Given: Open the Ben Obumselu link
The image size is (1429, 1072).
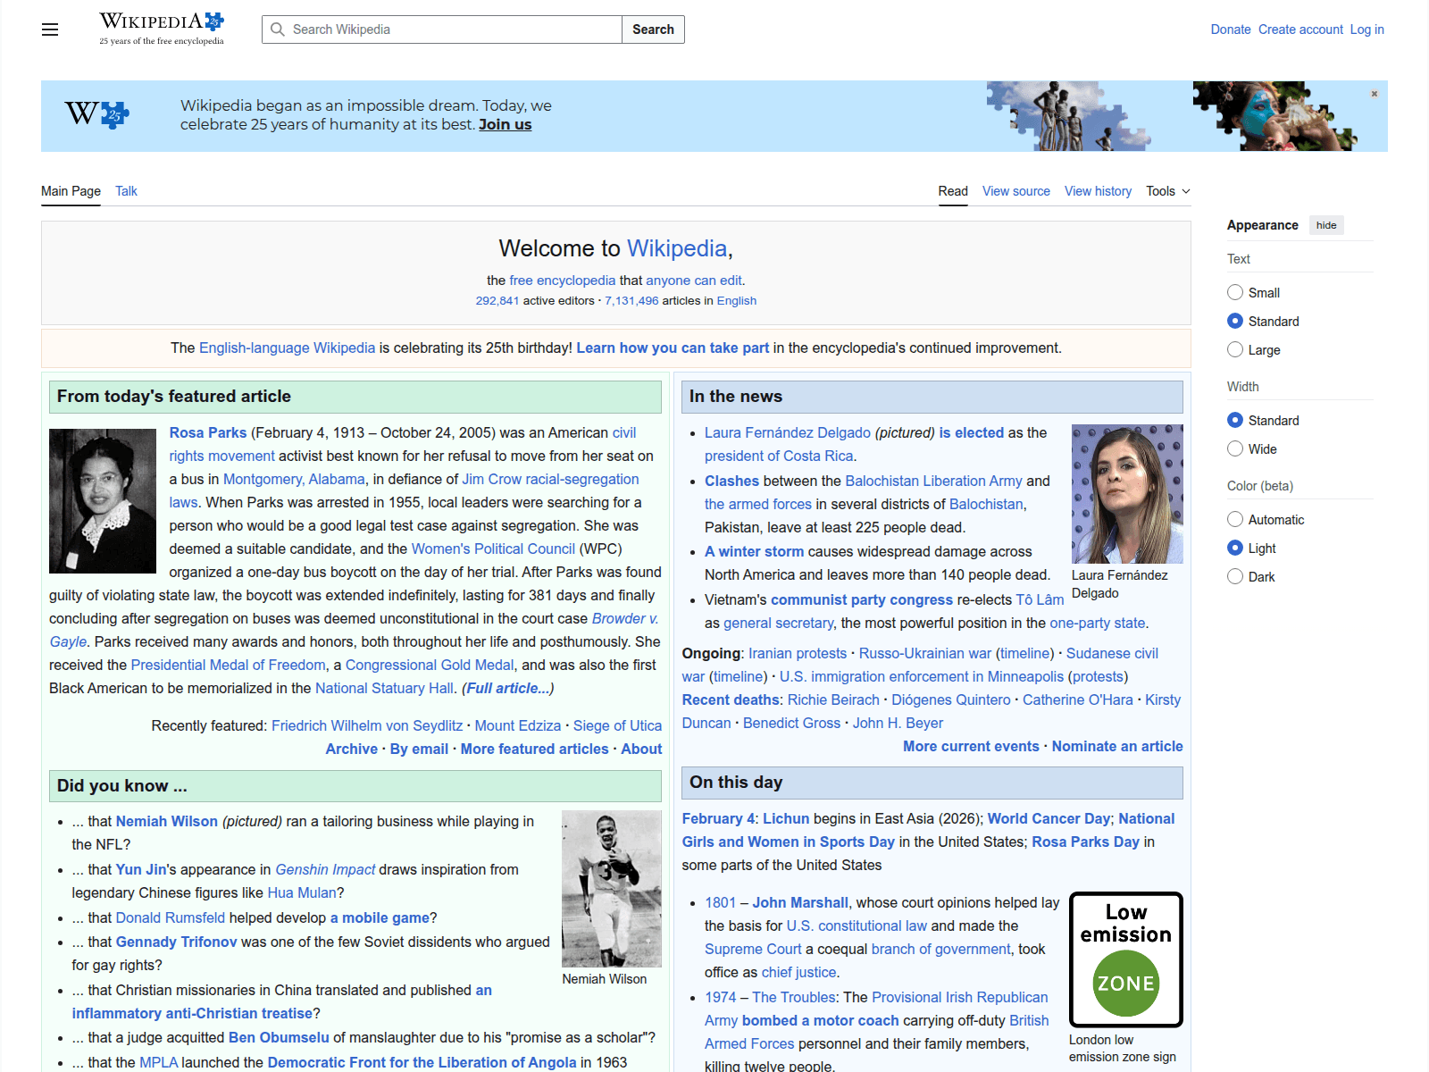Looking at the screenshot, I should point(279,1037).
